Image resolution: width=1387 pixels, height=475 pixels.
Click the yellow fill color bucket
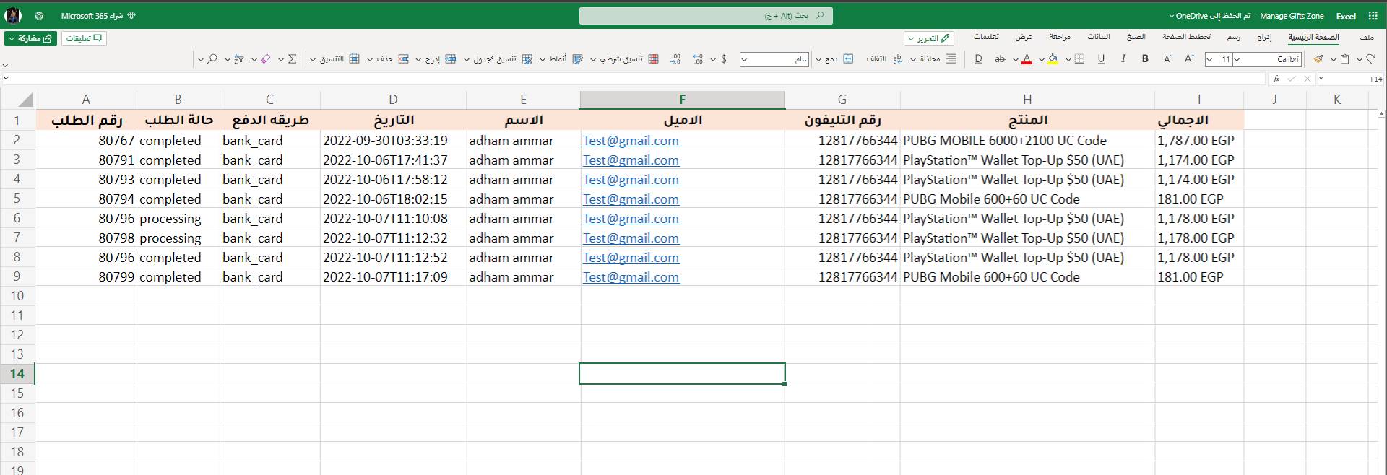coord(1053,59)
